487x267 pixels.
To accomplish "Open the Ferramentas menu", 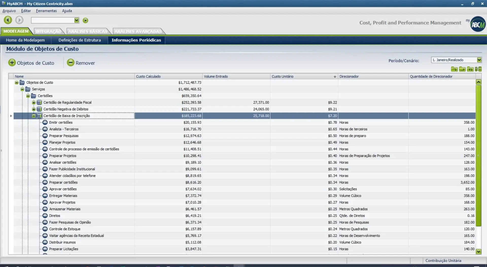I will point(46,11).
